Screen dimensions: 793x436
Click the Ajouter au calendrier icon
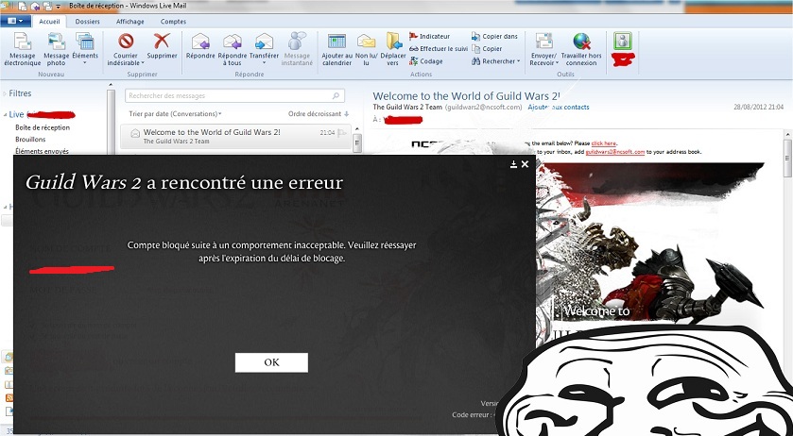click(x=336, y=41)
